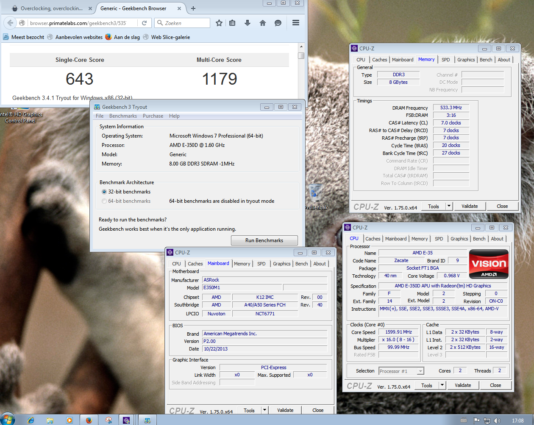This screenshot has width=534, height=425.
Task: Open the Geekbench File menu
Action: 100,116
